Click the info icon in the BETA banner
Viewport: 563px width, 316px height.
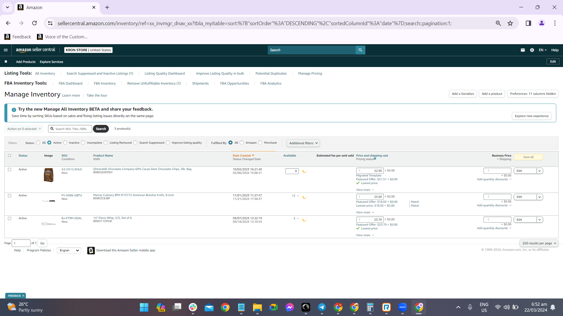pyautogui.click(x=14, y=110)
